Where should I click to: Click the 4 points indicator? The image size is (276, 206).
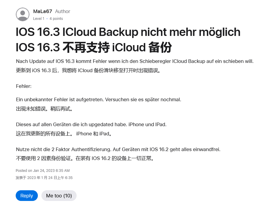click(x=56, y=18)
